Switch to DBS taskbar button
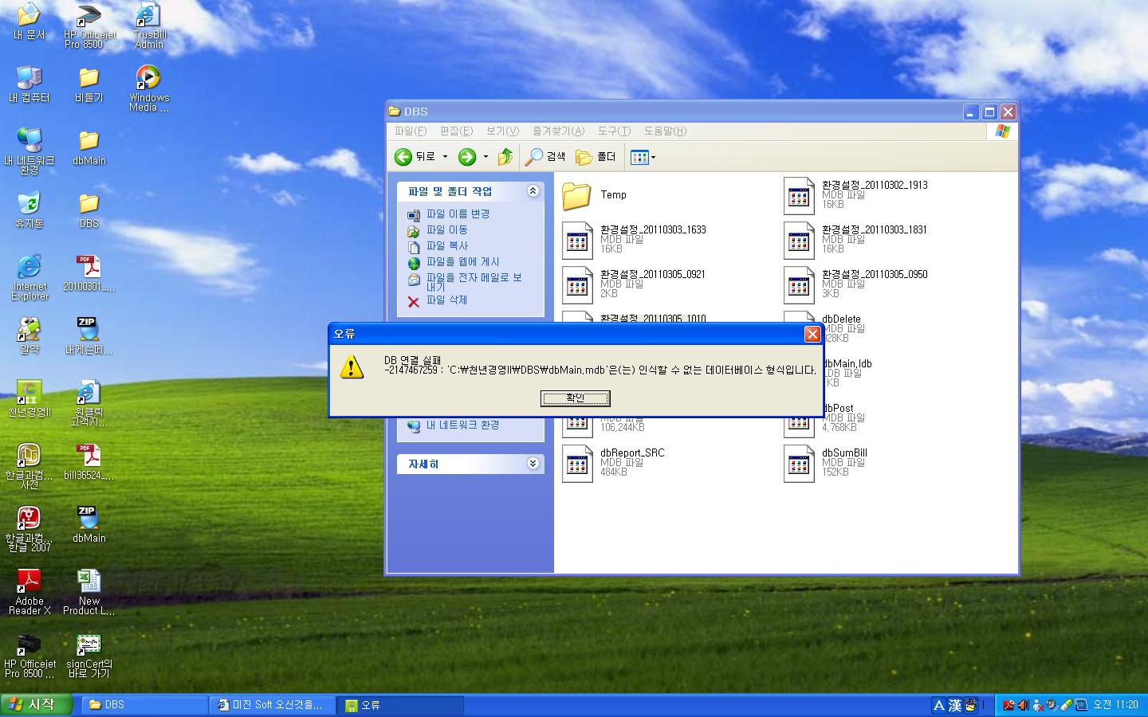The image size is (1148, 717). 145,704
